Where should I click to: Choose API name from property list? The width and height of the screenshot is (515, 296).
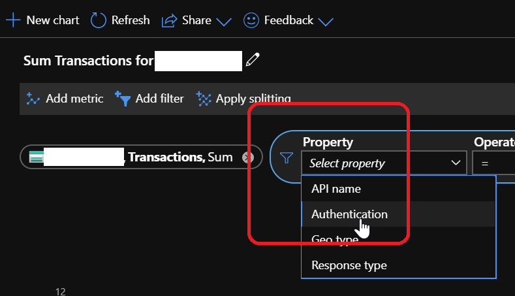pyautogui.click(x=336, y=189)
